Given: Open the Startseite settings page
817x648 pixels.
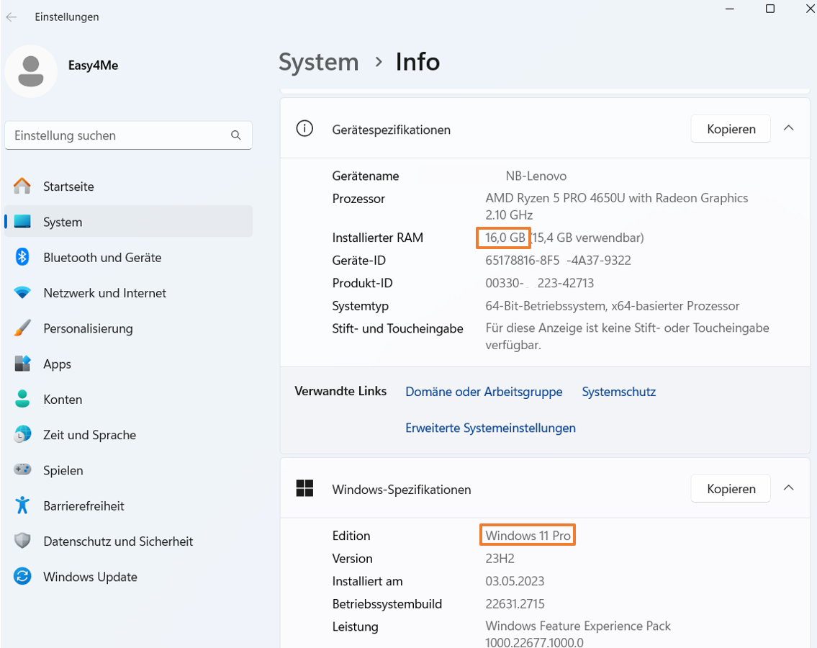Looking at the screenshot, I should click(128, 186).
